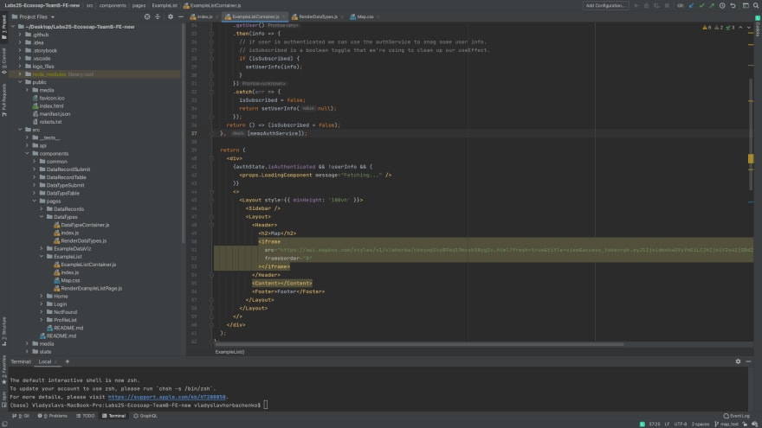The width and height of the screenshot is (762, 428).
Task: Collapse the components folder
Action: tap(28, 153)
